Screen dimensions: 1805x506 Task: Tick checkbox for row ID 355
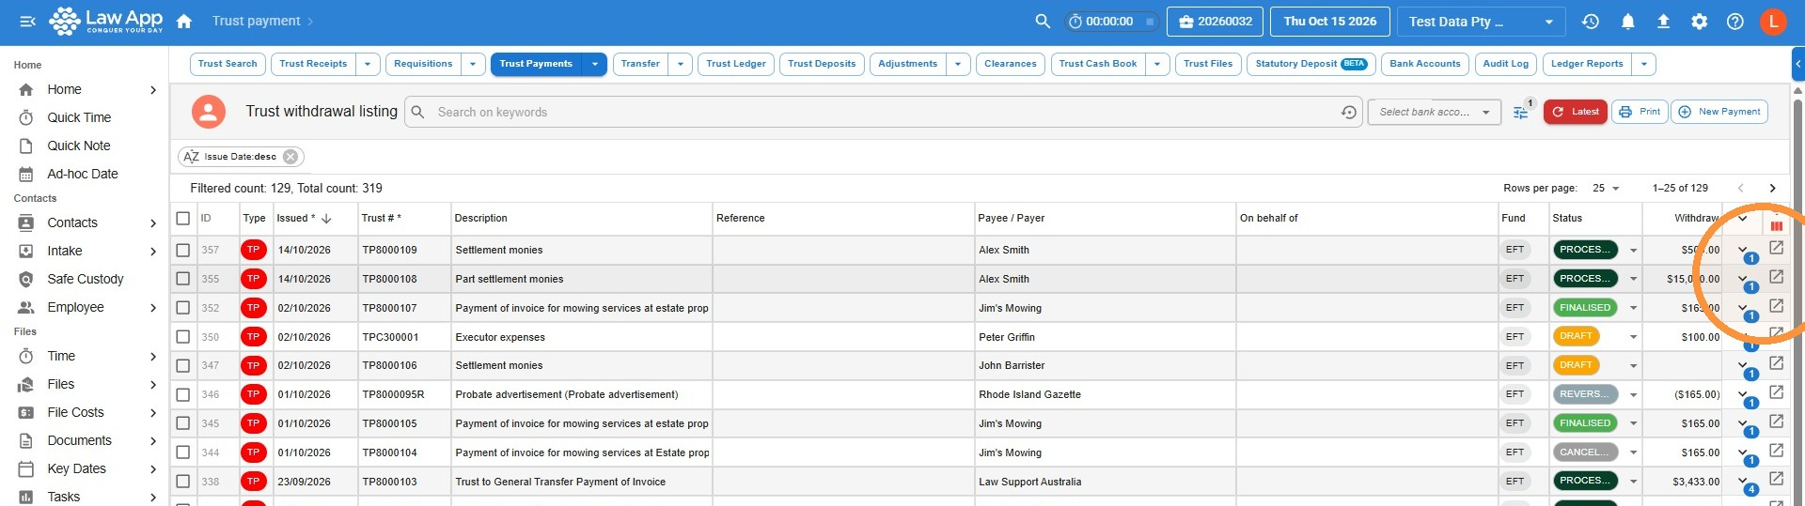point(183,279)
